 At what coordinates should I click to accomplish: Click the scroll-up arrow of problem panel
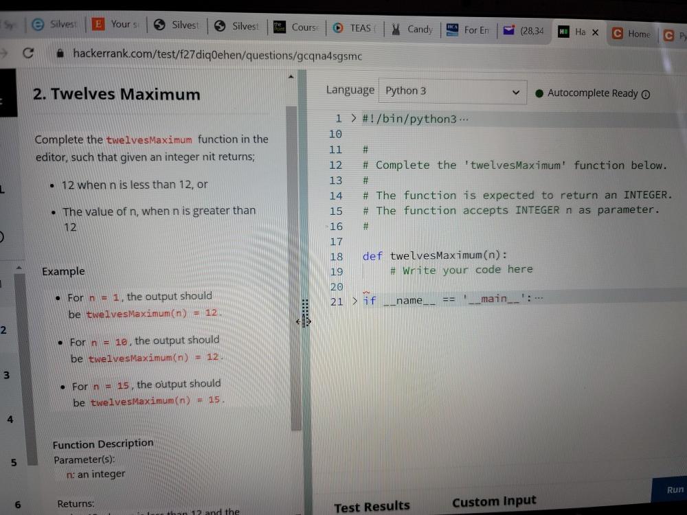click(x=291, y=77)
